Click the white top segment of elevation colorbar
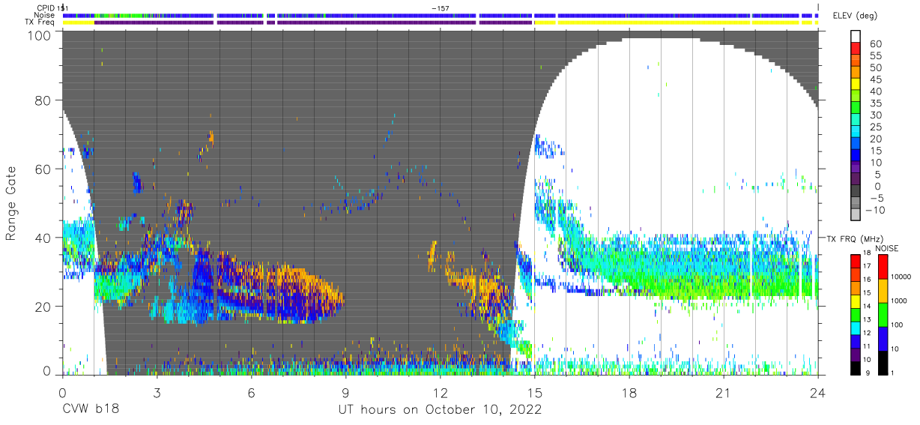The image size is (920, 425). pyautogui.click(x=856, y=37)
